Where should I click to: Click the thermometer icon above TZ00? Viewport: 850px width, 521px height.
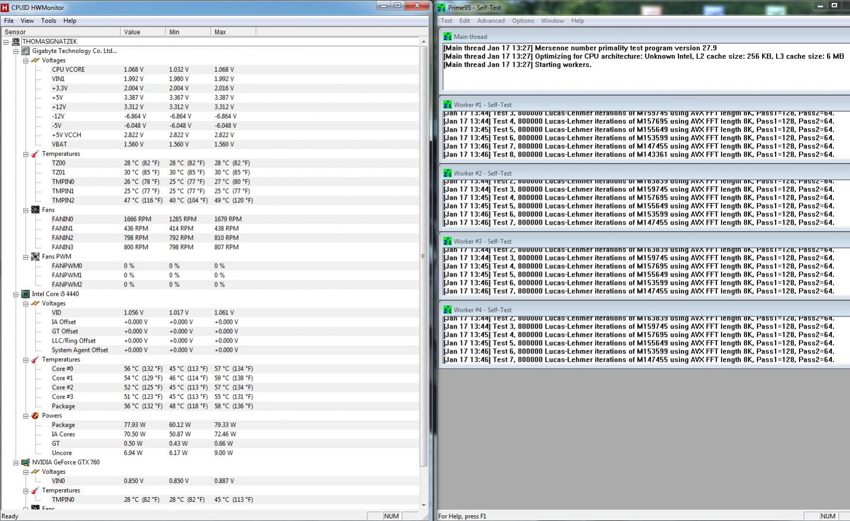(35, 154)
